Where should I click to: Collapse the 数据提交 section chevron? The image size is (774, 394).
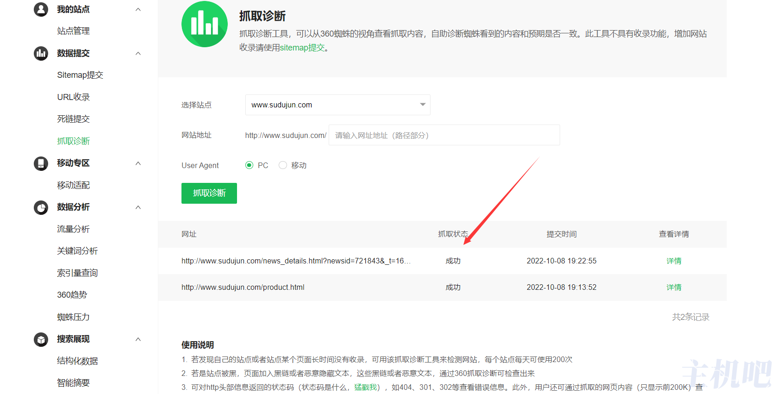click(138, 53)
